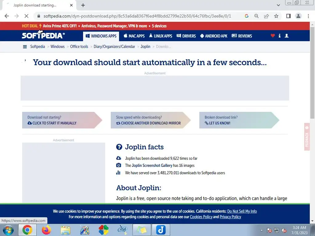This screenshot has height=236, width=315.
Task: Click the browser forward arrow
Action: (17, 16)
